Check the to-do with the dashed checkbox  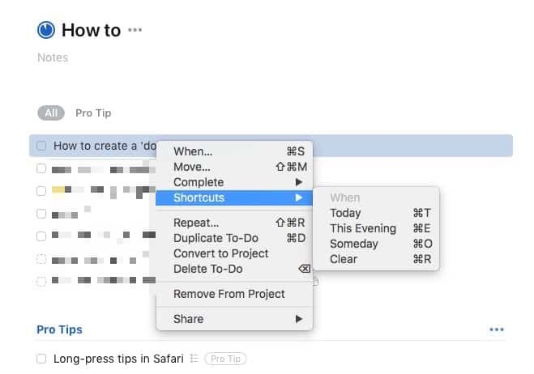[x=41, y=259]
